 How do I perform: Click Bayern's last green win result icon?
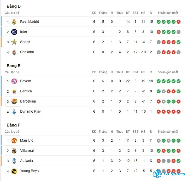click(179, 81)
